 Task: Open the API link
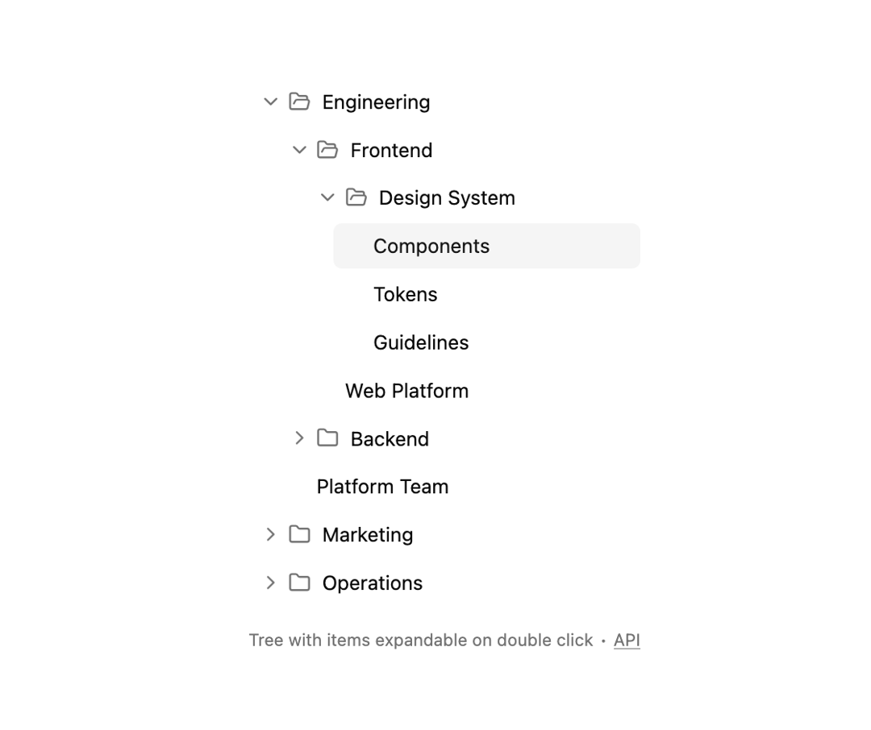click(627, 640)
